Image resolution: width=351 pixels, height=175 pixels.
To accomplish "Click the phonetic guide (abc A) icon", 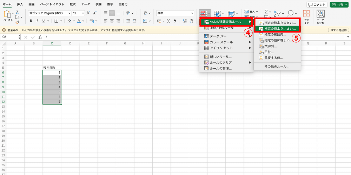I will tap(92, 21).
